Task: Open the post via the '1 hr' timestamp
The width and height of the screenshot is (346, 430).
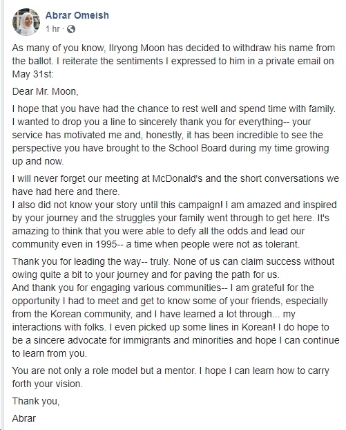Action: [x=52, y=28]
